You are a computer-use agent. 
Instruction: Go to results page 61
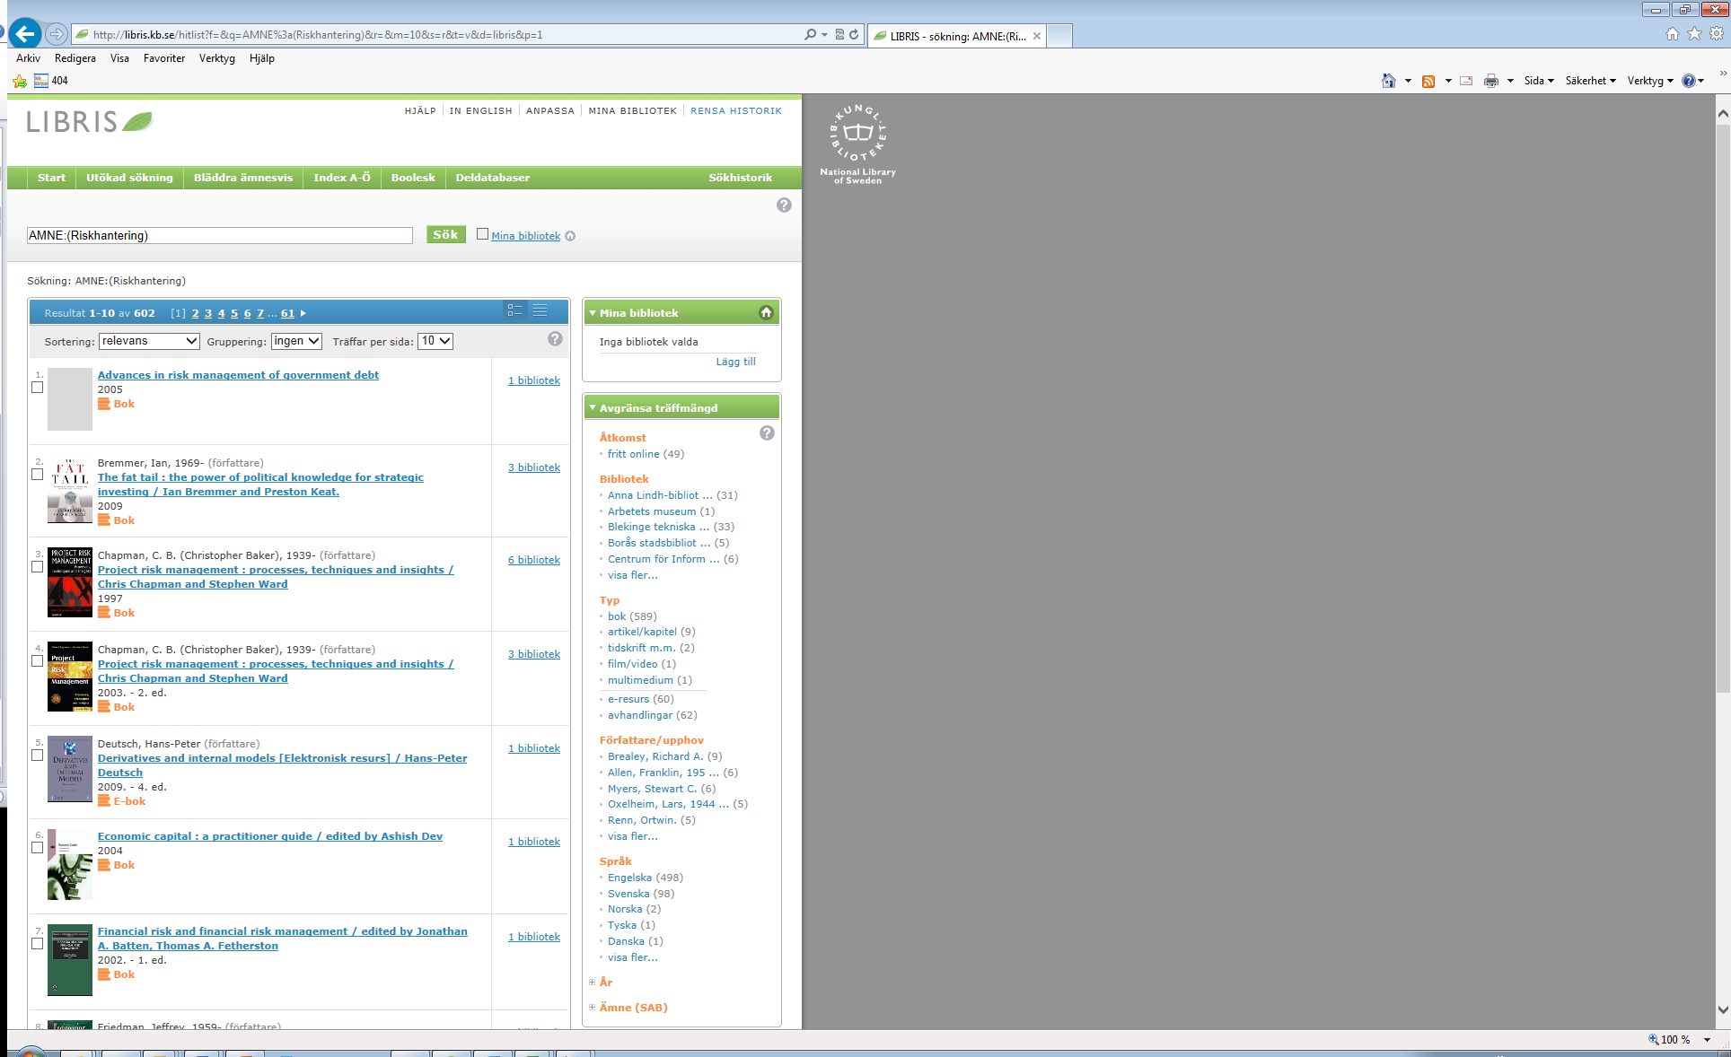click(287, 313)
